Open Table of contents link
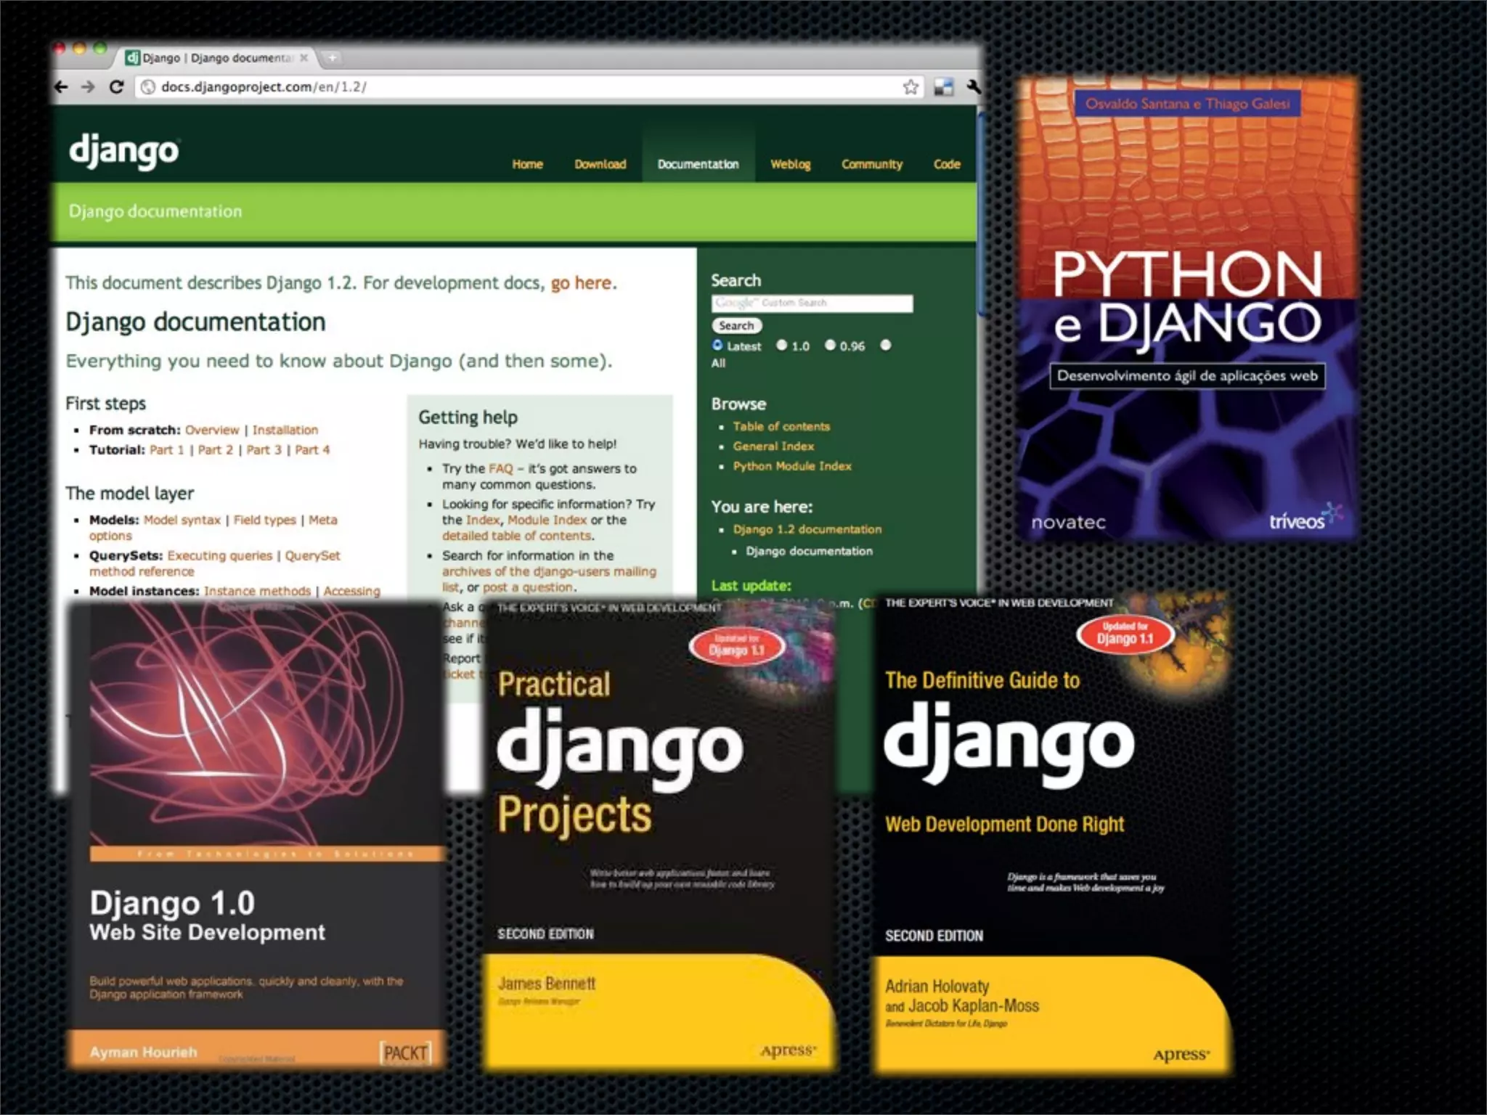Screen dimensions: 1487x1115 click(781, 427)
